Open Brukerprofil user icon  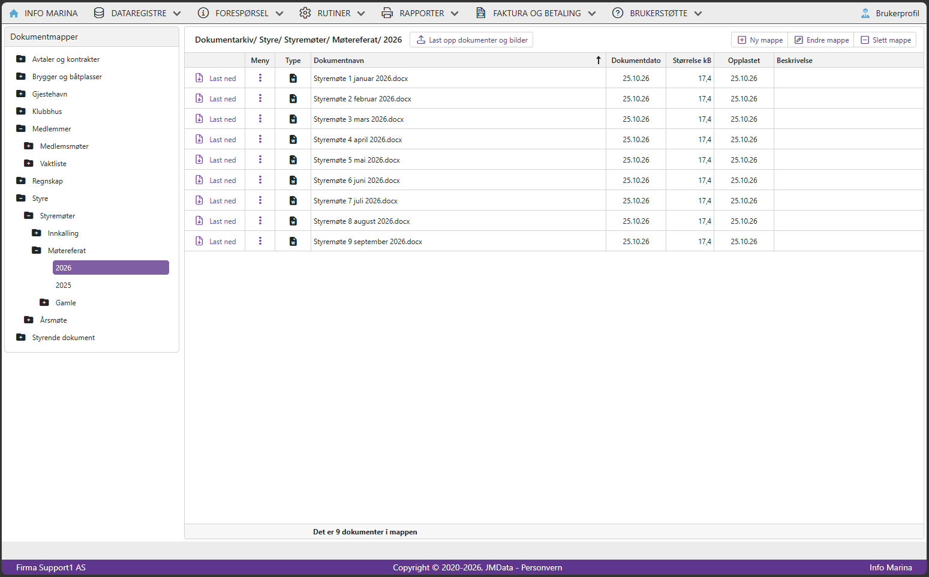click(865, 13)
